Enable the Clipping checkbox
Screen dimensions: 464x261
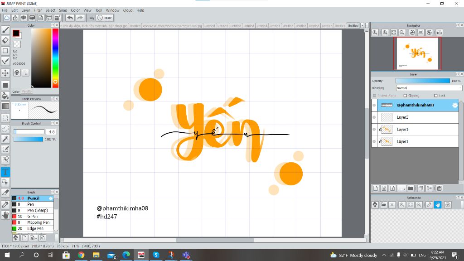click(406, 96)
